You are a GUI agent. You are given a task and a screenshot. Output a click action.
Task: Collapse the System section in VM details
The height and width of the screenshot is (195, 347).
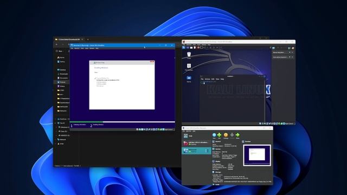pos(216,149)
